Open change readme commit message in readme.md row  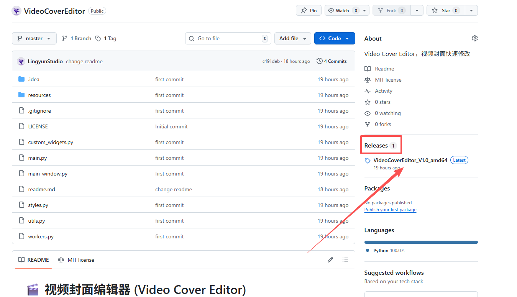point(174,189)
